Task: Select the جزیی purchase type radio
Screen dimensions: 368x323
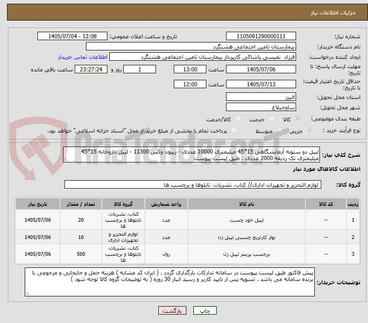Action: [x=310, y=130]
